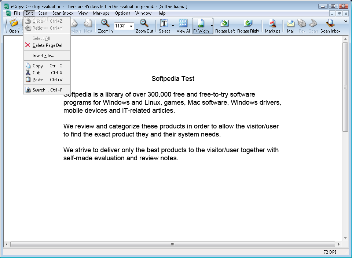
Task: Click vertical scrollbar down arrow
Action: point(345,238)
